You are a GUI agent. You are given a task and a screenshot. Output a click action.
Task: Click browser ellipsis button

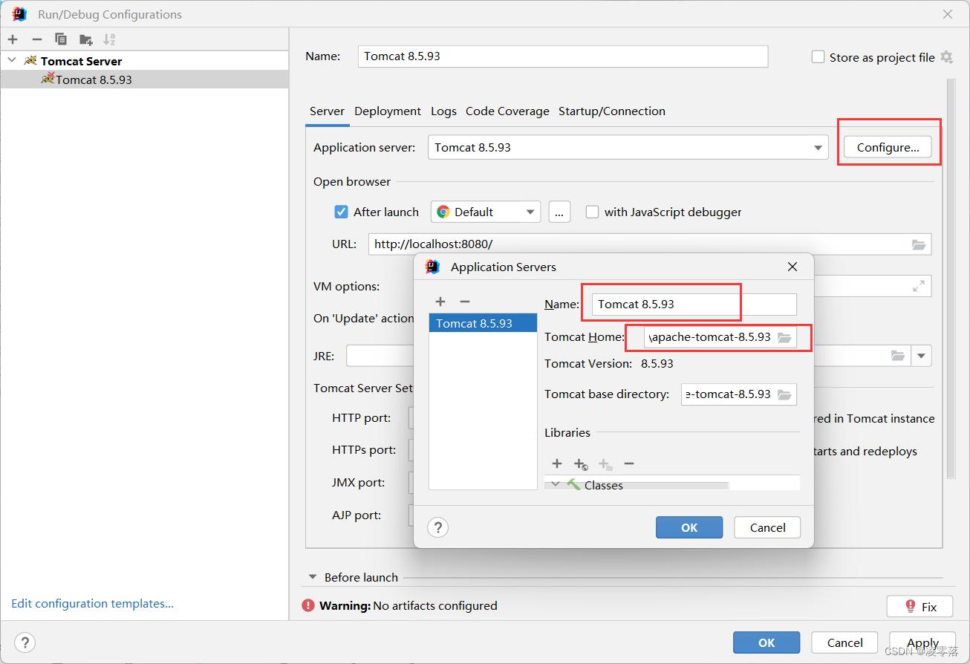(559, 212)
